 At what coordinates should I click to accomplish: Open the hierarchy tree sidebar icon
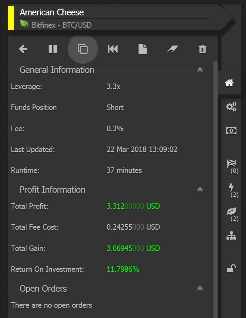(x=231, y=236)
